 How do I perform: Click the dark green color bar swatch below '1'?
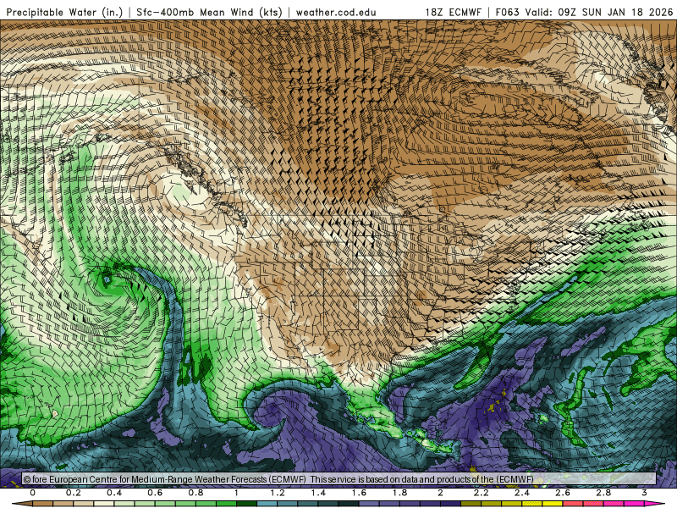246,504
